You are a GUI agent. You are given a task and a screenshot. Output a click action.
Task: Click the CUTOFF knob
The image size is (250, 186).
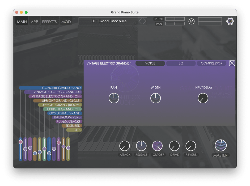(157, 146)
